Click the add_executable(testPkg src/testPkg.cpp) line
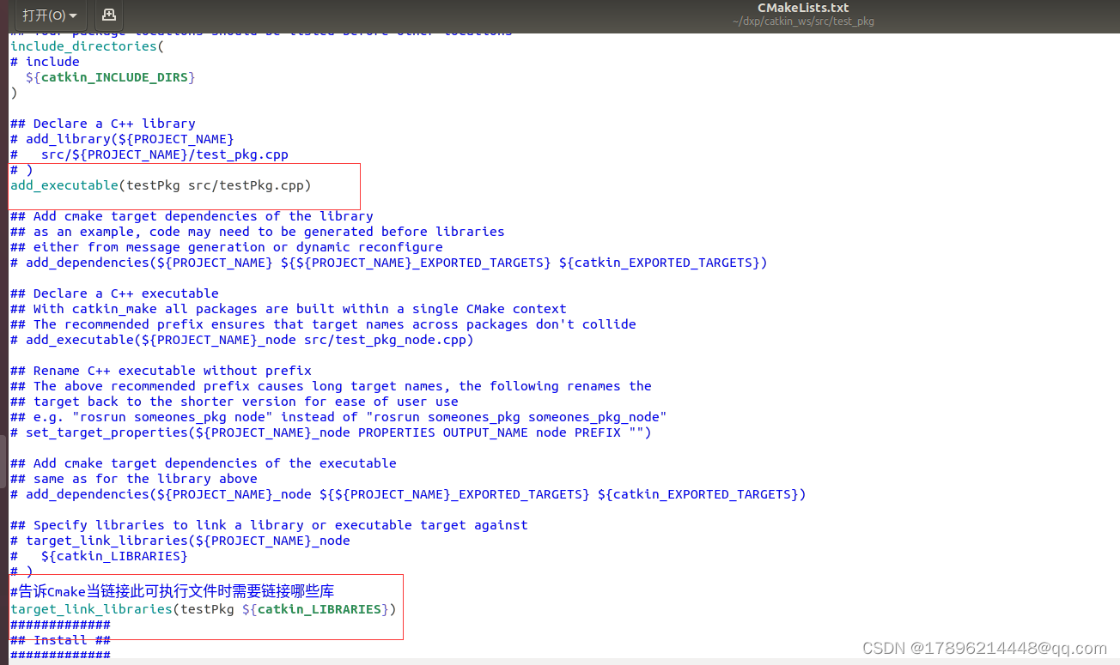 coord(161,185)
